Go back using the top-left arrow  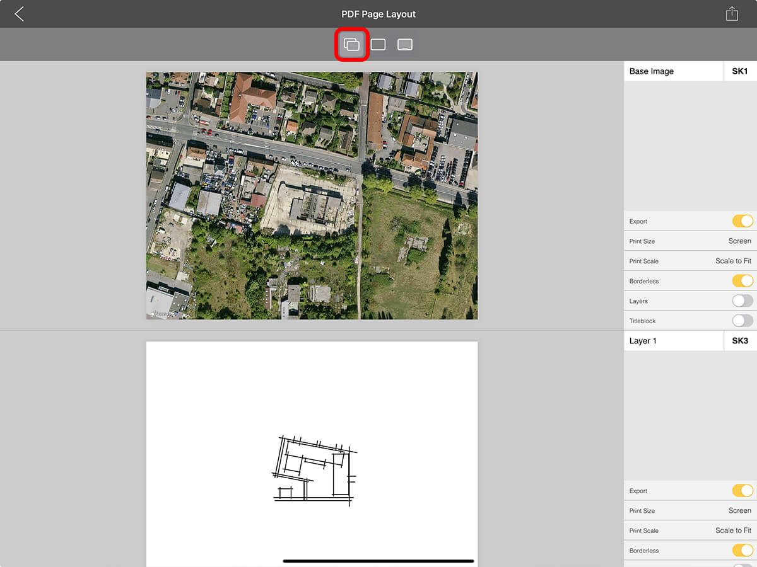(x=20, y=14)
